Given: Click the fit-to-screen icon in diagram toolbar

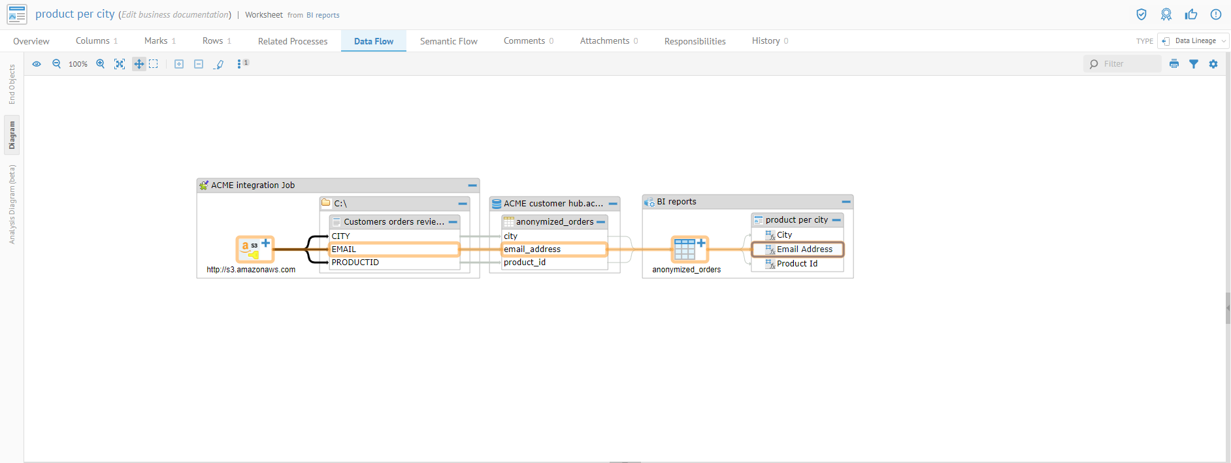Looking at the screenshot, I should pyautogui.click(x=120, y=64).
